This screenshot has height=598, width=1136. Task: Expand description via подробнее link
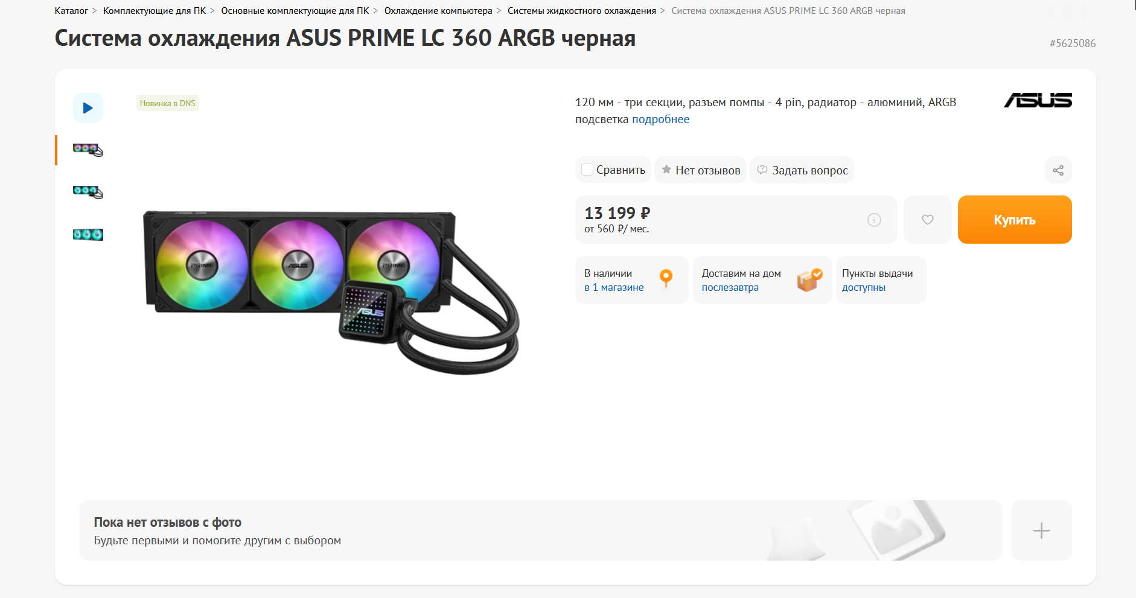660,119
